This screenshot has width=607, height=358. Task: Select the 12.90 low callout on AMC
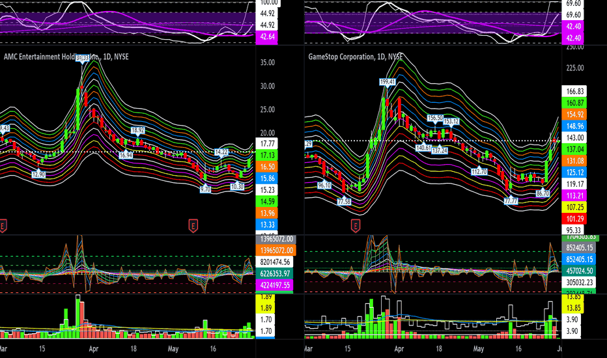click(38, 174)
